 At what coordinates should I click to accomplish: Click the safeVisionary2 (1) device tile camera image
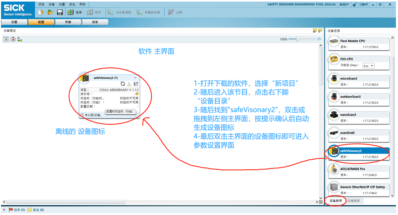click(x=85, y=78)
